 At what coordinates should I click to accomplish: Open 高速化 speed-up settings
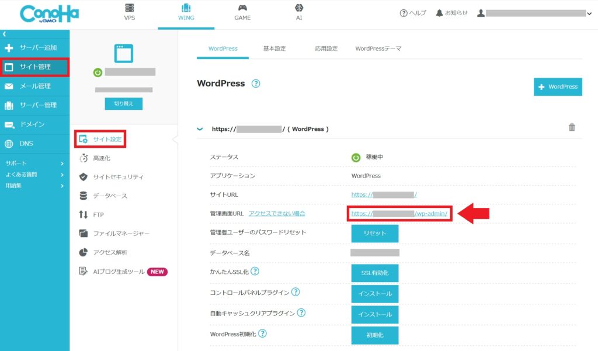[95, 158]
